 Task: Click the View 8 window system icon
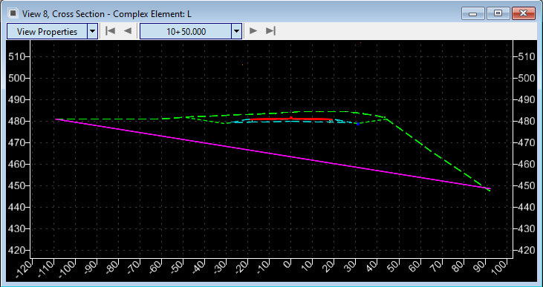pos(13,13)
